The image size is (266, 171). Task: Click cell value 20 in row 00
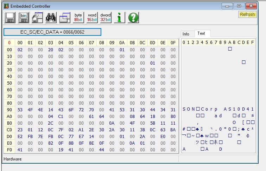[51, 50]
